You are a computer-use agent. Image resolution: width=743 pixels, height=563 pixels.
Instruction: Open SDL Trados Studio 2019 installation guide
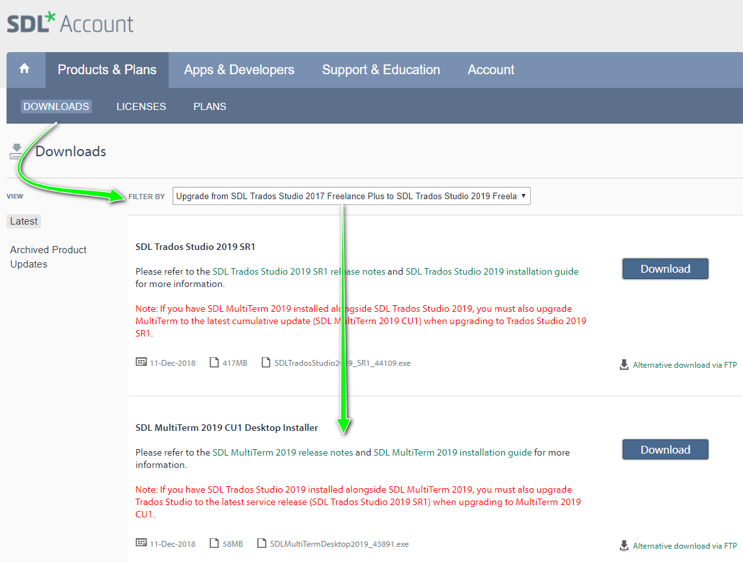tap(492, 271)
